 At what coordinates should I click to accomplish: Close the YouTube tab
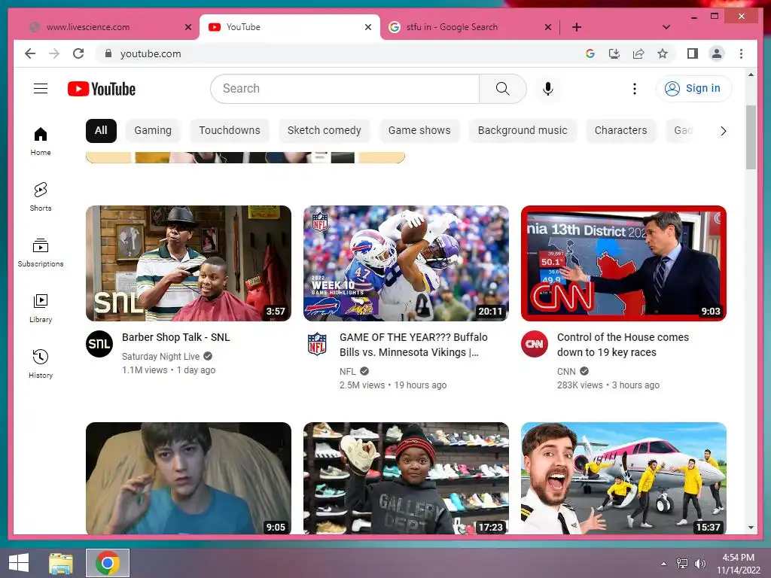367,27
